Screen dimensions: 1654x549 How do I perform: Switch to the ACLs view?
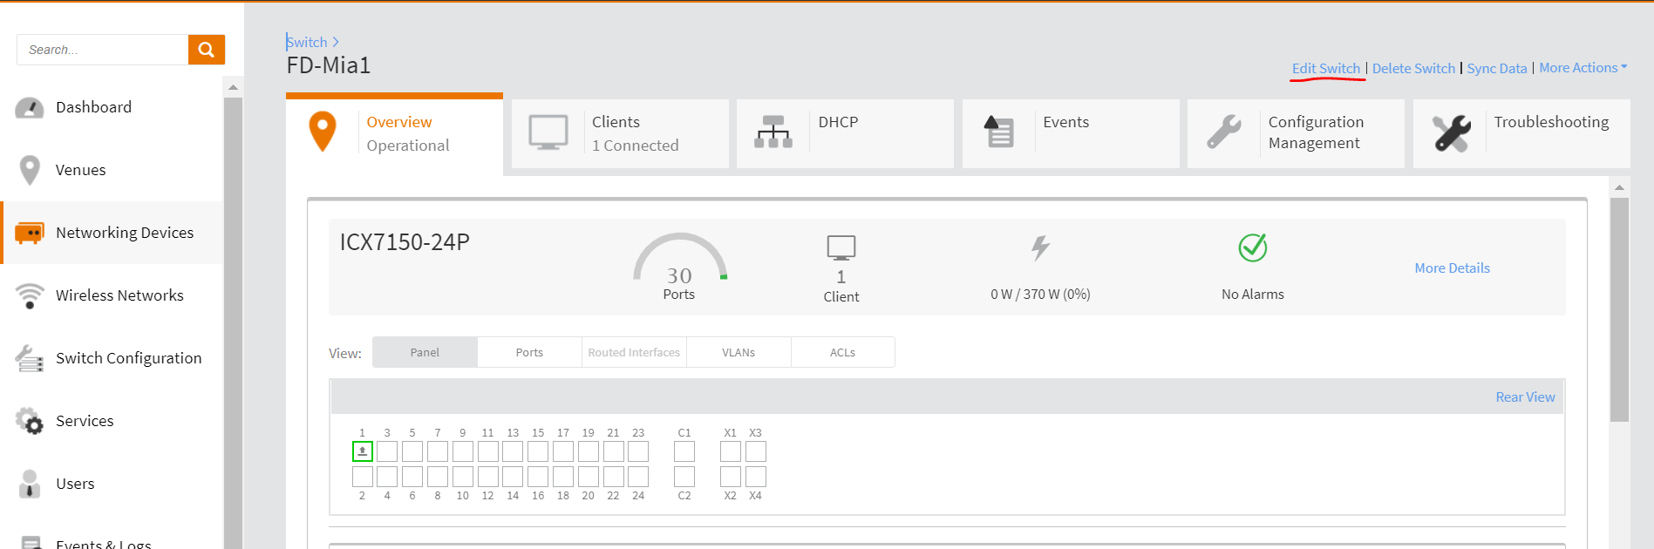coord(842,352)
